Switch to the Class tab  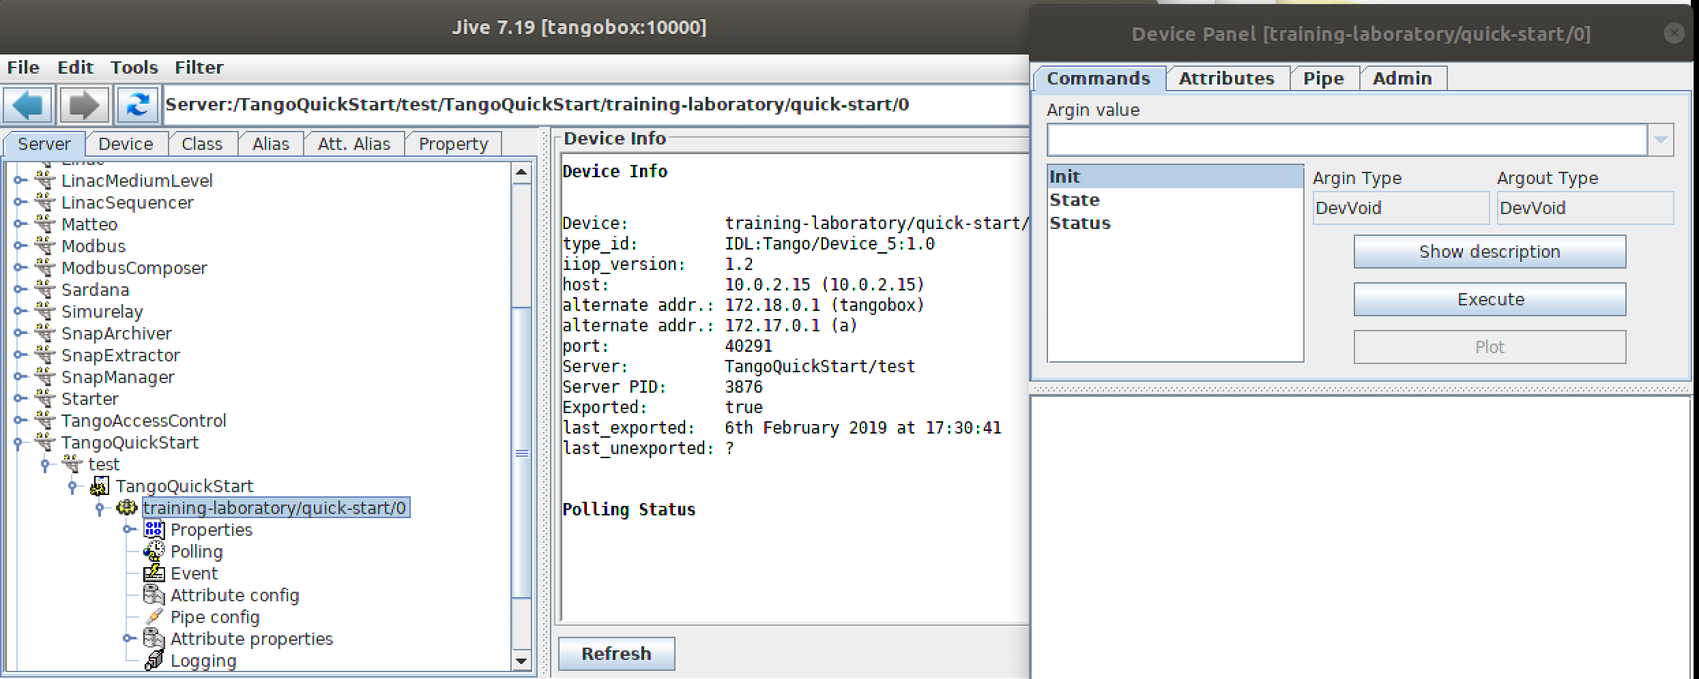(202, 144)
